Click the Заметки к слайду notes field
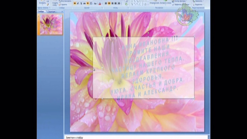The width and height of the screenshot is (247, 139). click(x=136, y=137)
